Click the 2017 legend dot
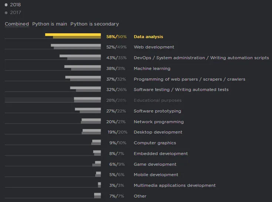 point(6,13)
